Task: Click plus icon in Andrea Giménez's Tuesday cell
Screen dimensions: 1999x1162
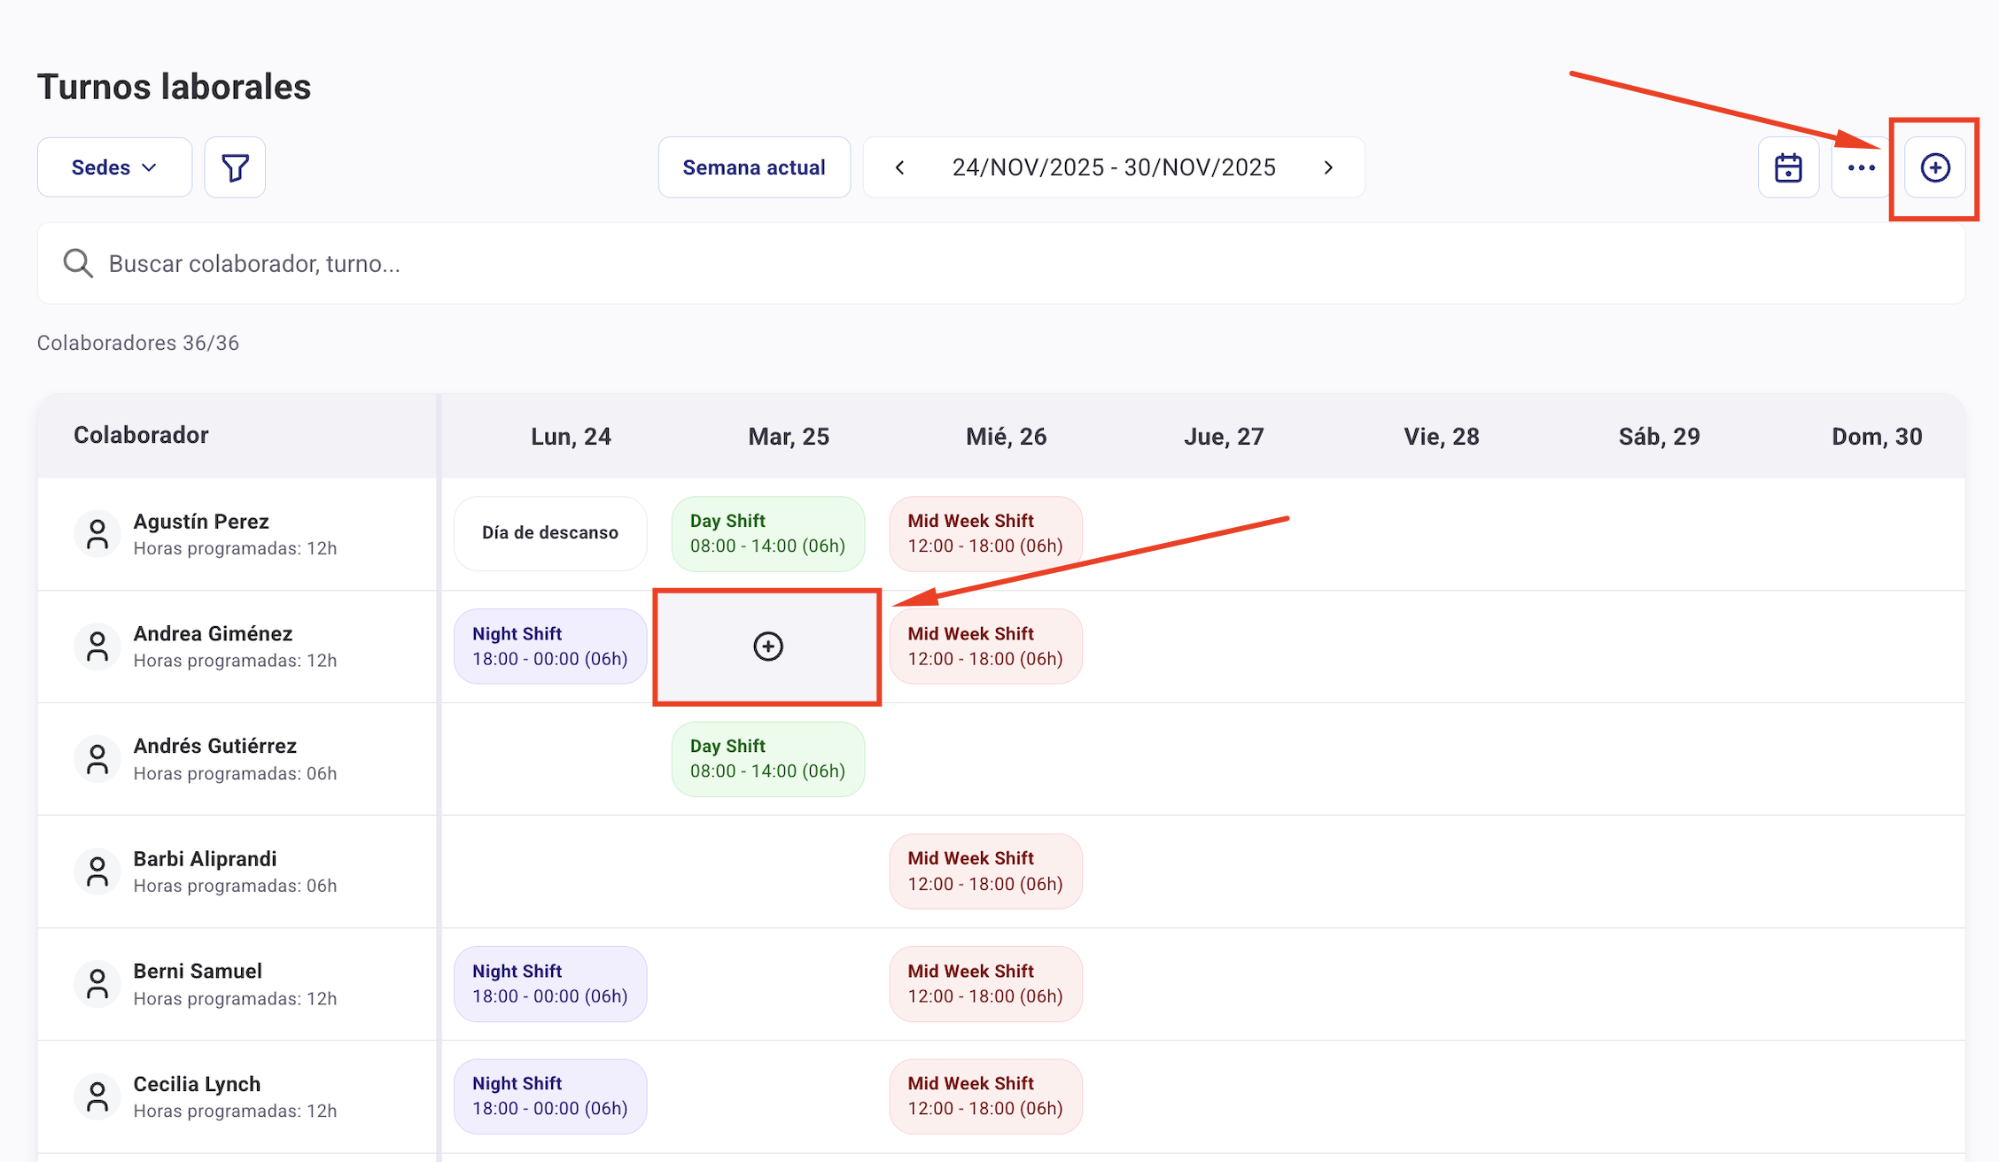Action: click(x=767, y=647)
